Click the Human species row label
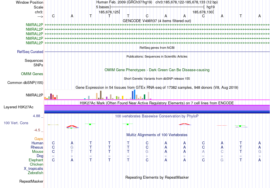 tap(37, 143)
